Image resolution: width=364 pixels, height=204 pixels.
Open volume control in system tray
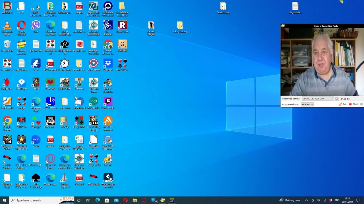(318, 200)
